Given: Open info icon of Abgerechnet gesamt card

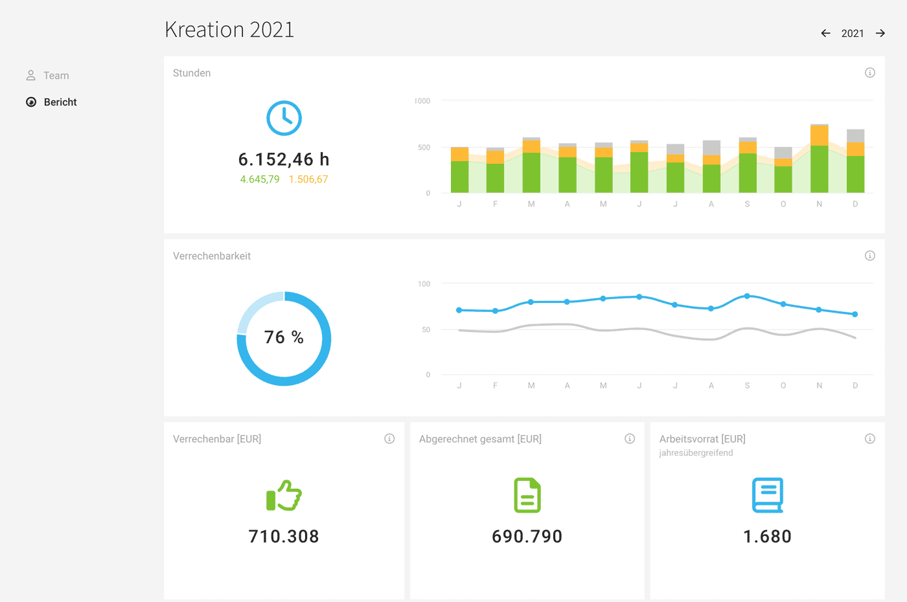Looking at the screenshot, I should pyautogui.click(x=630, y=439).
